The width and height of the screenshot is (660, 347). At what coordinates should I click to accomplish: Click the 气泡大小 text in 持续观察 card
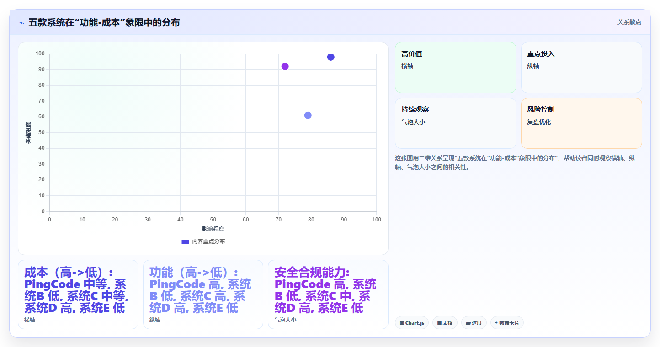click(x=413, y=122)
